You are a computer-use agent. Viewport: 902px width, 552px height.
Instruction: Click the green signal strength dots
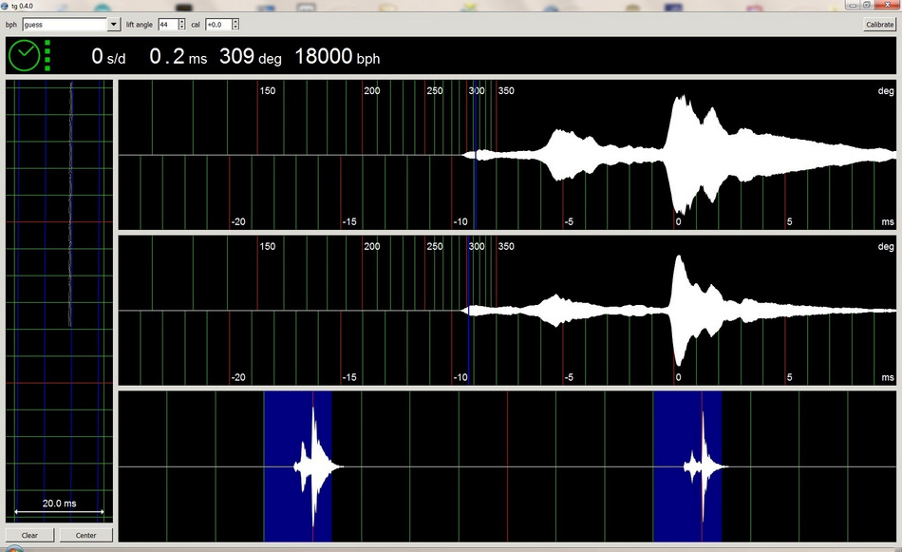47,56
